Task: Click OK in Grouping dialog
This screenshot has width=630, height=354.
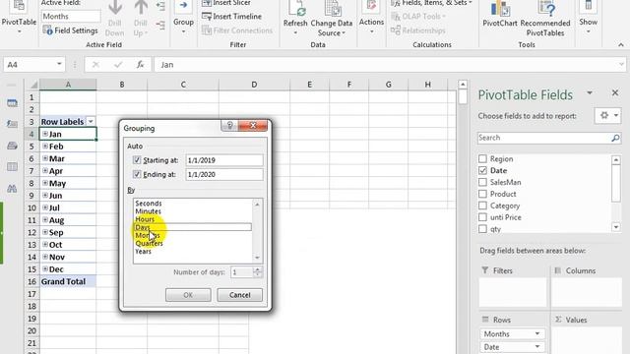Action: pyautogui.click(x=188, y=295)
